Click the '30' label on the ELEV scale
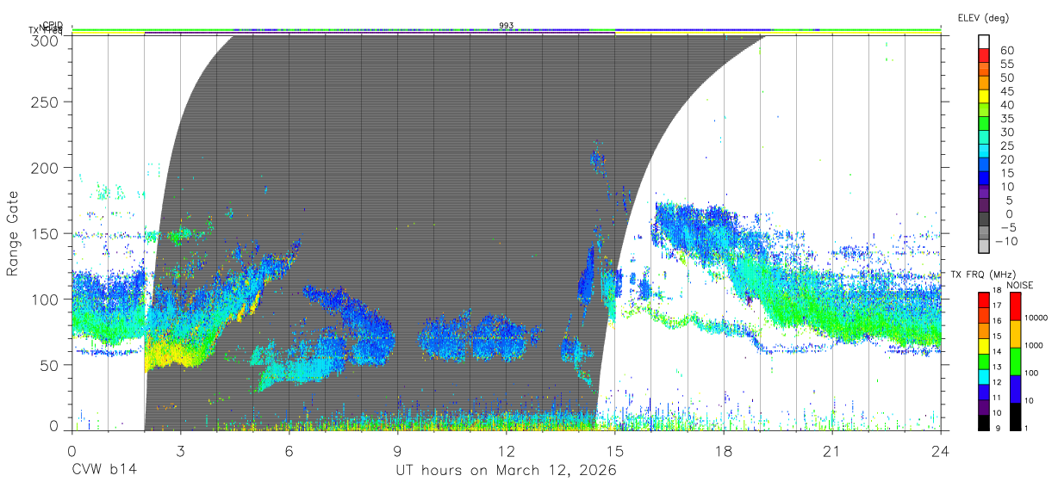The width and height of the screenshot is (1058, 488). (x=1007, y=132)
